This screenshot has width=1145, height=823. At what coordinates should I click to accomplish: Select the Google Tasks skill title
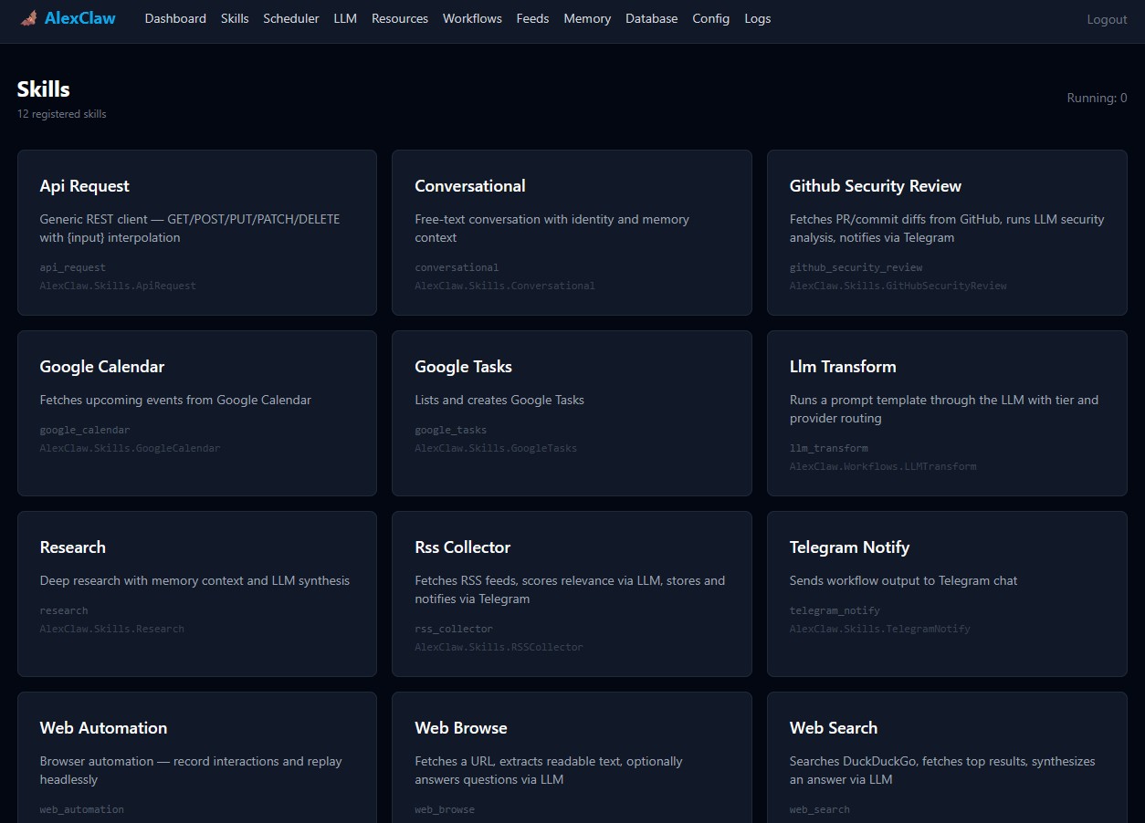coord(464,367)
